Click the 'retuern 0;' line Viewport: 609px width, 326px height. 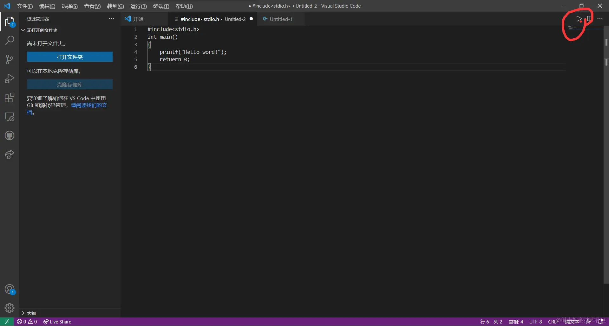pos(174,60)
